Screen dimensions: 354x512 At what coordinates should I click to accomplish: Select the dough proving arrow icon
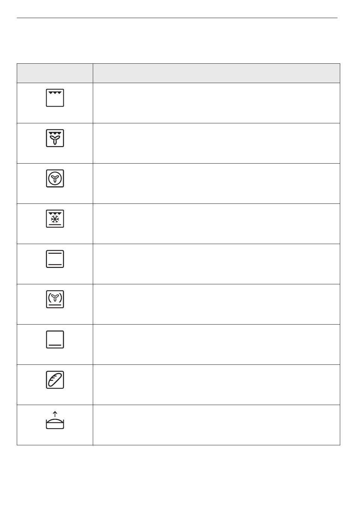click(55, 420)
